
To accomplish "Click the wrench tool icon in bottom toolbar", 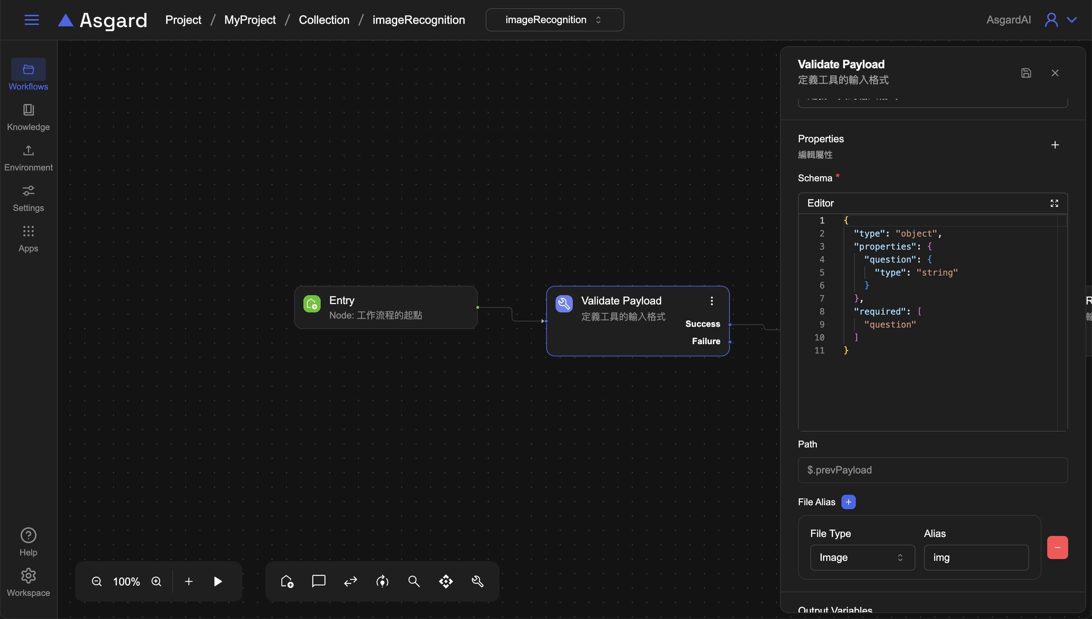I will (477, 581).
